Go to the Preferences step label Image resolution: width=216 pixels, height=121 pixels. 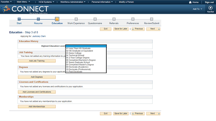point(133,23)
